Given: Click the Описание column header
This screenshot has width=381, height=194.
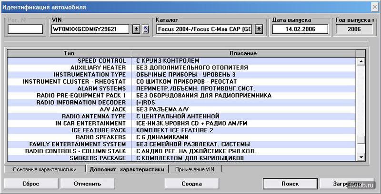Looking at the screenshot, I should pyautogui.click(x=243, y=53).
